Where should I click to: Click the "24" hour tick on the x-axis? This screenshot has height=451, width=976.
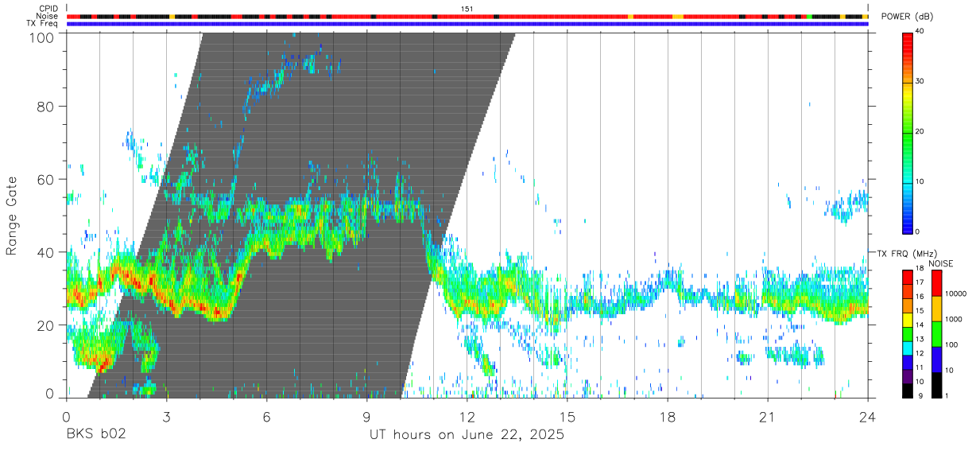click(x=868, y=417)
